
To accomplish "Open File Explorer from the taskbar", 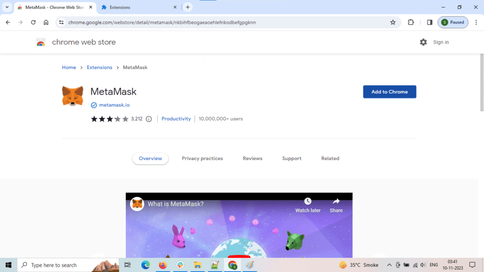I will coord(198,265).
